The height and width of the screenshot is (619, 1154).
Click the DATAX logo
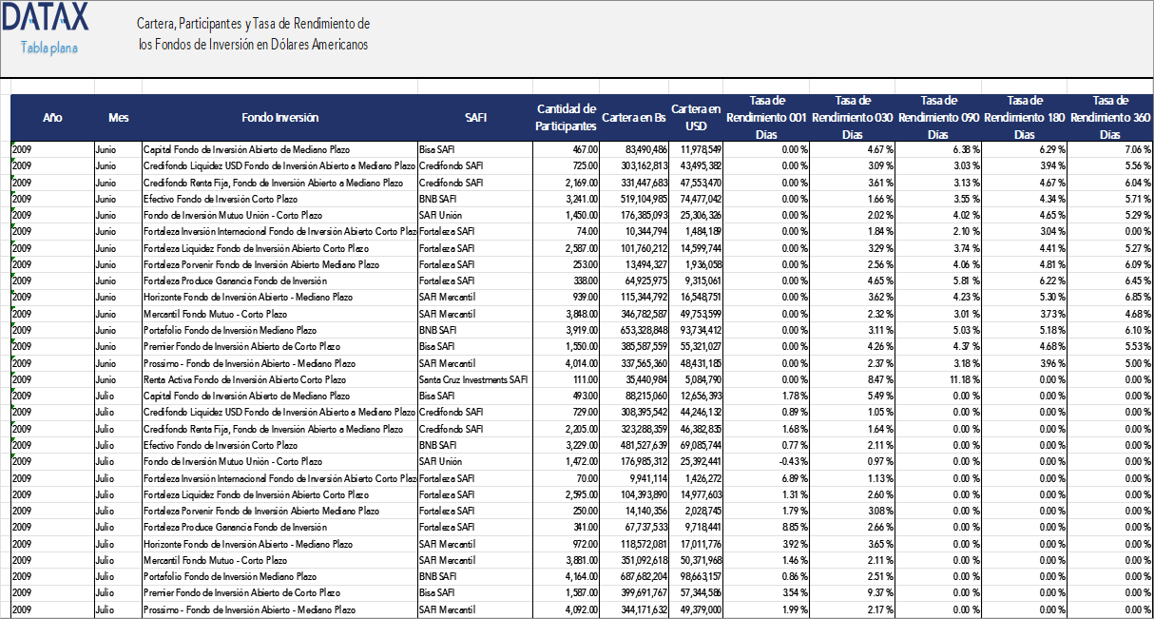47,19
